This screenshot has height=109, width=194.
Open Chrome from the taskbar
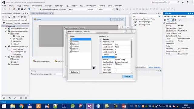[x=21, y=106]
